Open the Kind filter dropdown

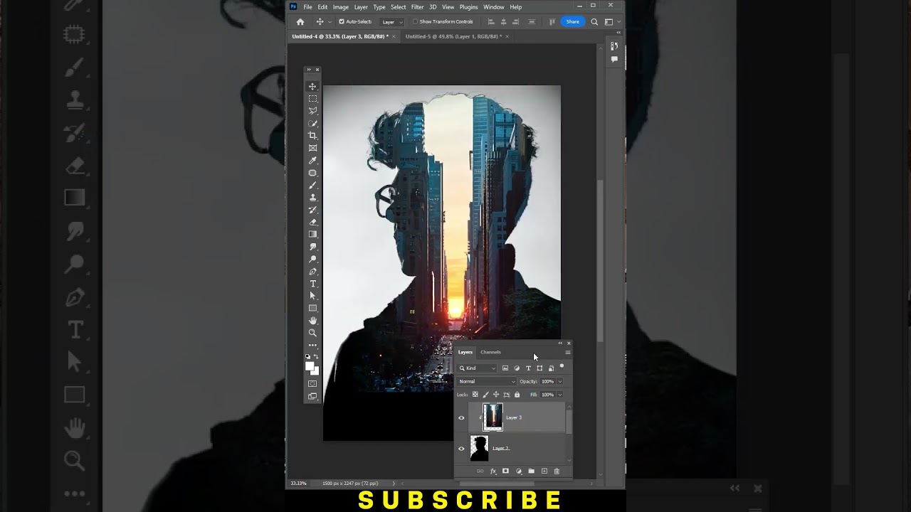point(478,368)
